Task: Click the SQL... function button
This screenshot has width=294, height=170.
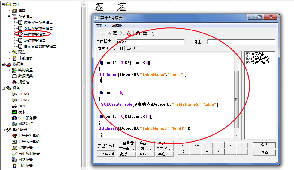Action: (x=145, y=154)
